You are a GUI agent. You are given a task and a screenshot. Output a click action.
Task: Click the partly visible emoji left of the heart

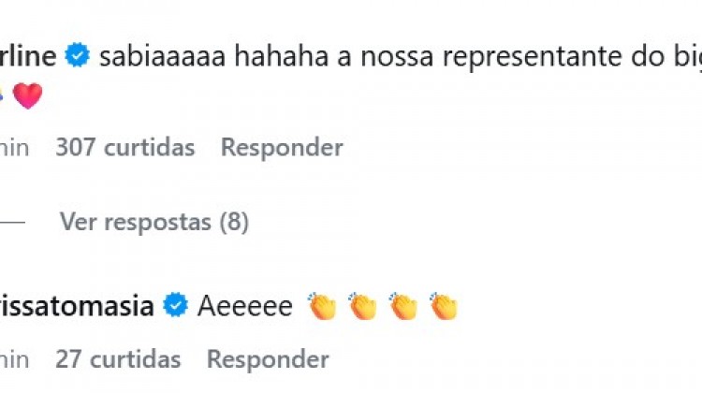pos(3,95)
